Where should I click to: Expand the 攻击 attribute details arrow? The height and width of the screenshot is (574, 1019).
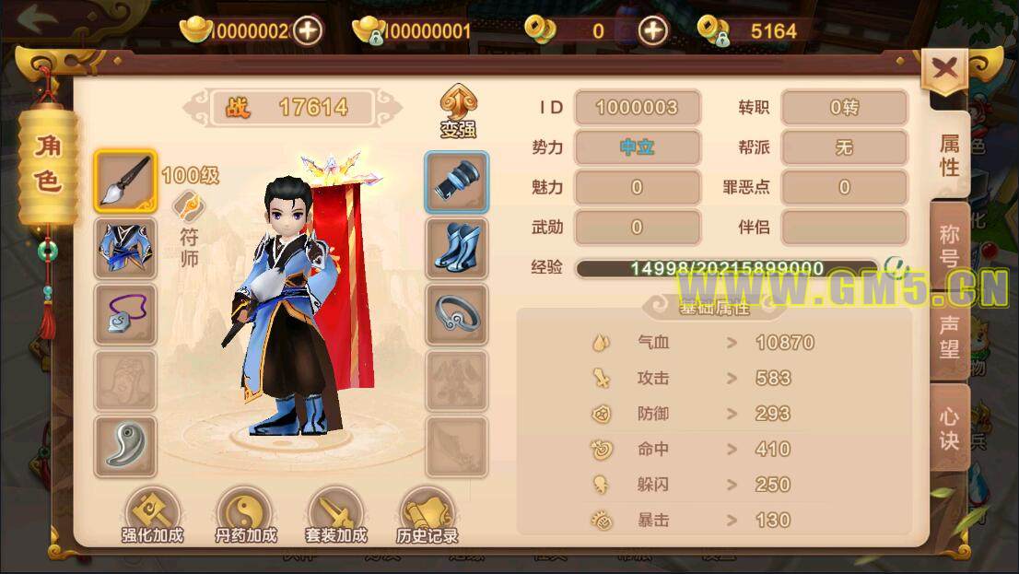732,379
